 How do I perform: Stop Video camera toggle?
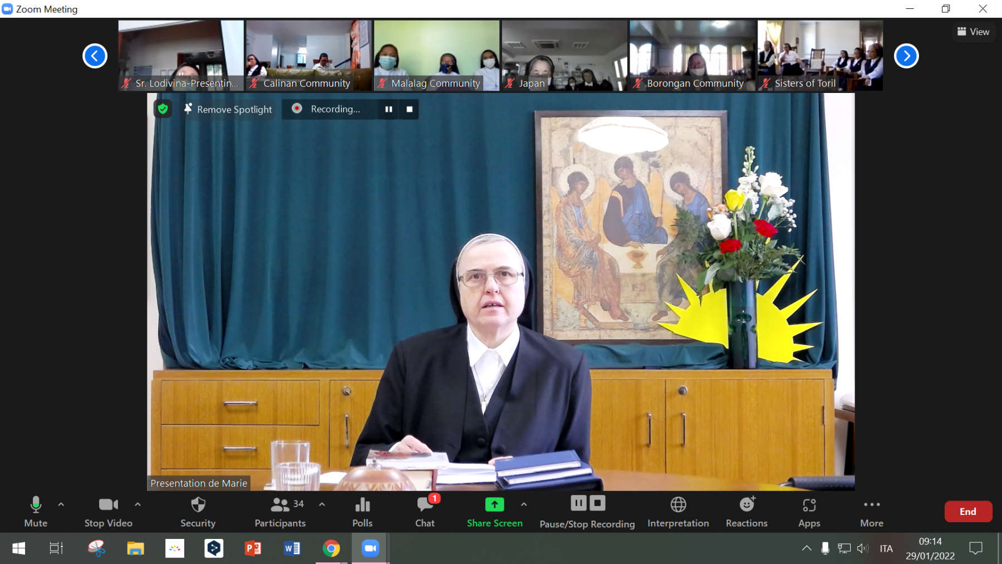point(109,511)
